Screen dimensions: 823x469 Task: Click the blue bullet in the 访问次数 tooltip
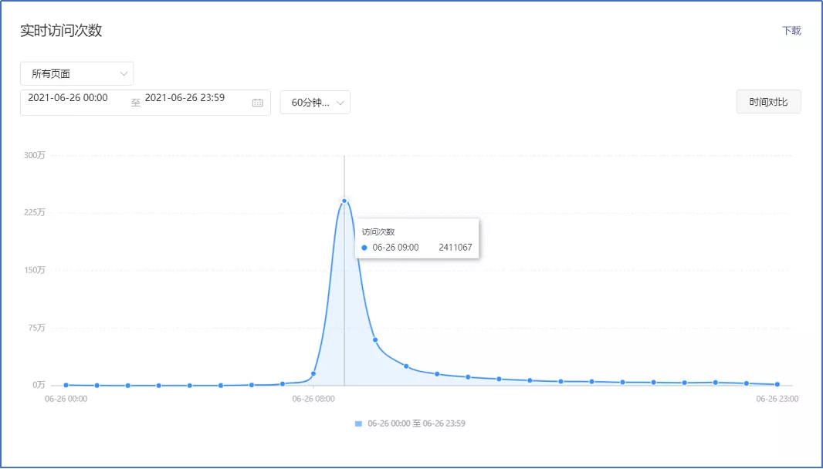pos(364,248)
